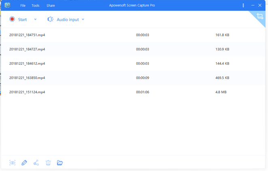The height and width of the screenshot is (171, 268).
Task: Open the Share menu
Action: point(51,6)
